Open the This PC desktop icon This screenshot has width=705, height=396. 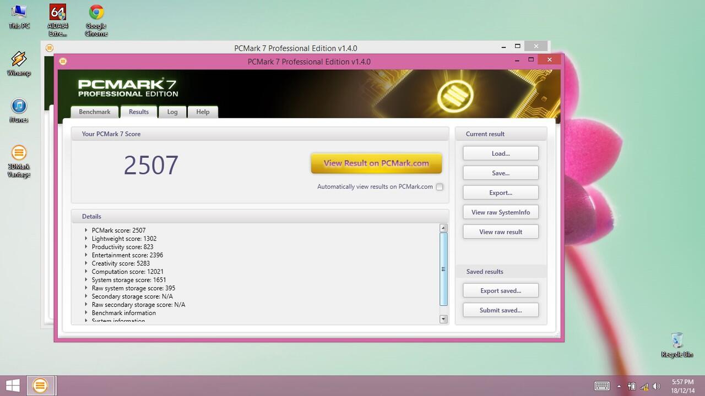click(x=19, y=16)
